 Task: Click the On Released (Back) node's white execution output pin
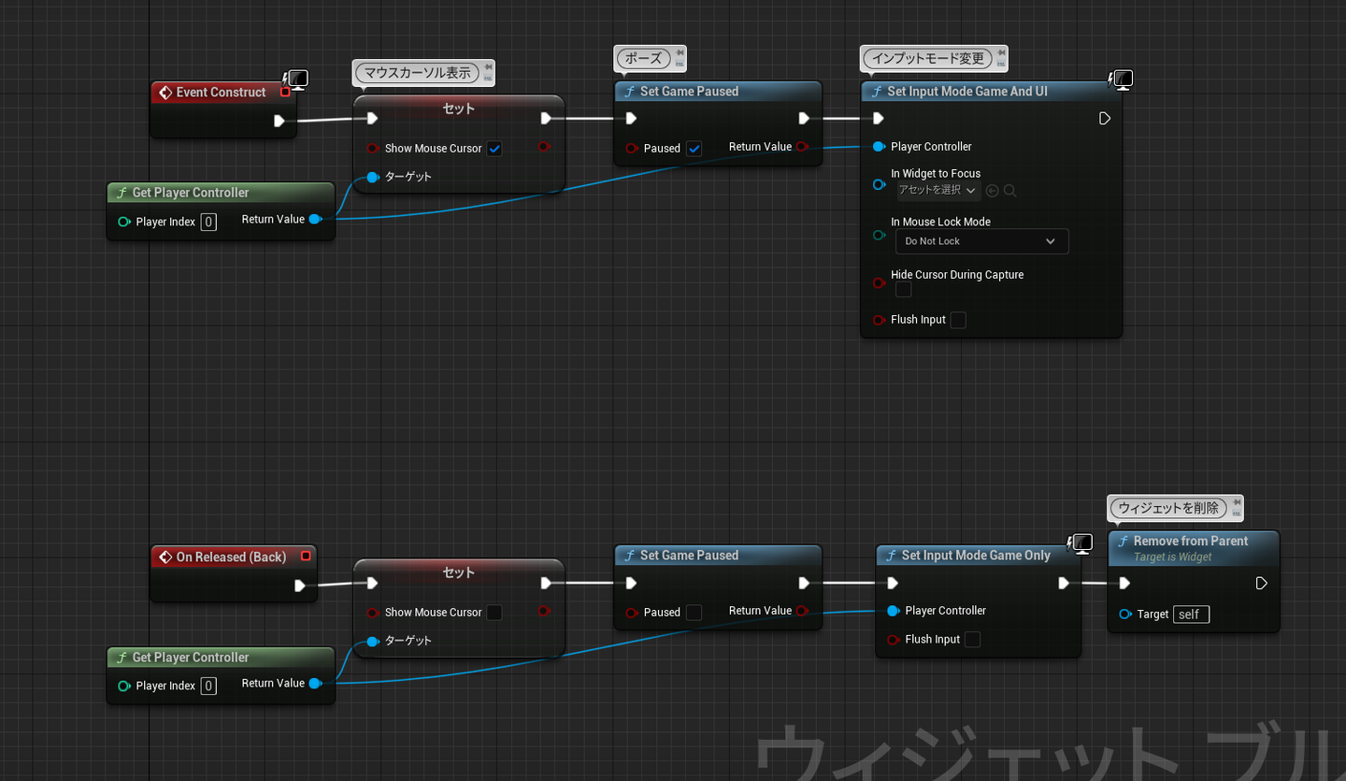click(x=299, y=586)
